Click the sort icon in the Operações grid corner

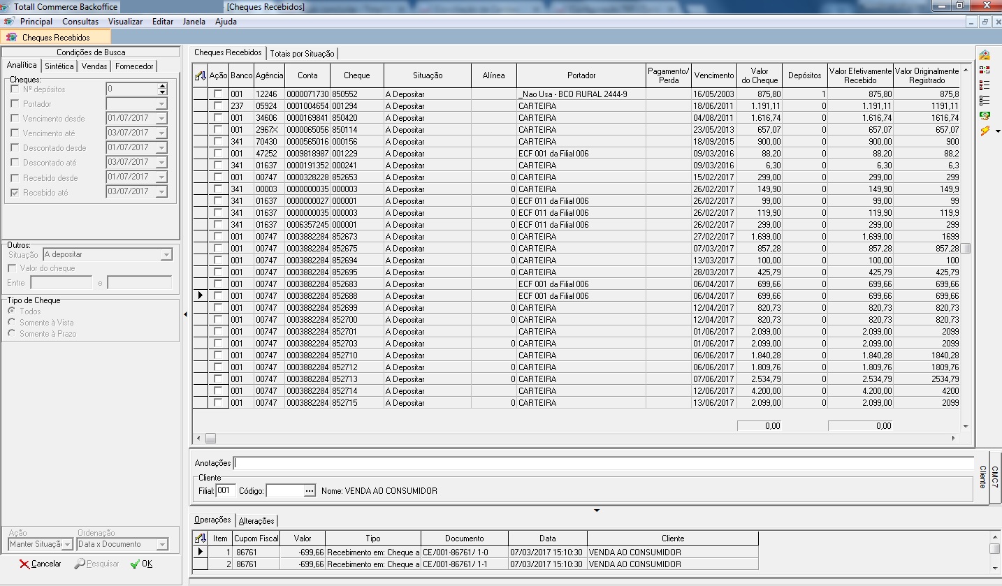click(x=201, y=539)
